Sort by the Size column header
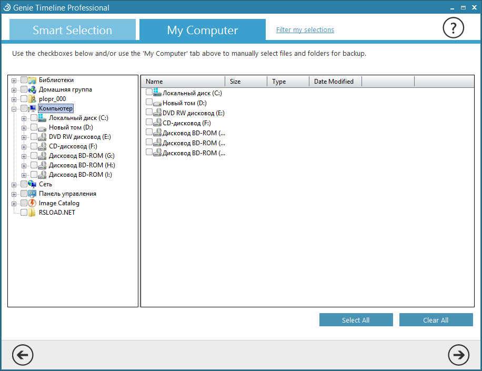Viewport: 482px width, 371px height. coord(246,82)
